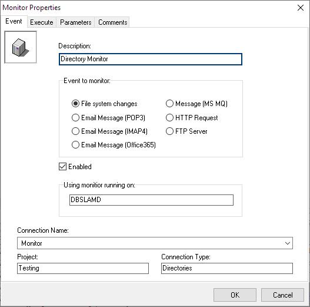Screen dimensions: 310x307
Task: Click the Description field with Directory Monitor
Action: (151, 59)
